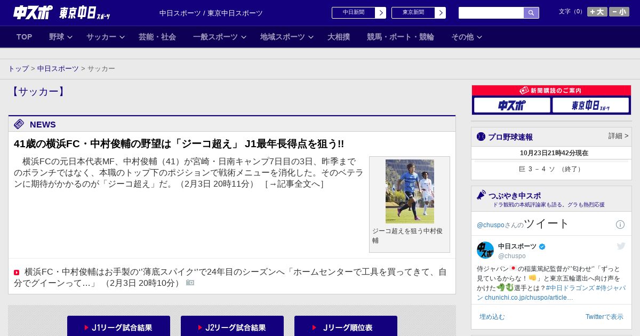This screenshot has height=336, width=640.
Task: Expand the 地域スポーツ menu
Action: [x=287, y=37]
